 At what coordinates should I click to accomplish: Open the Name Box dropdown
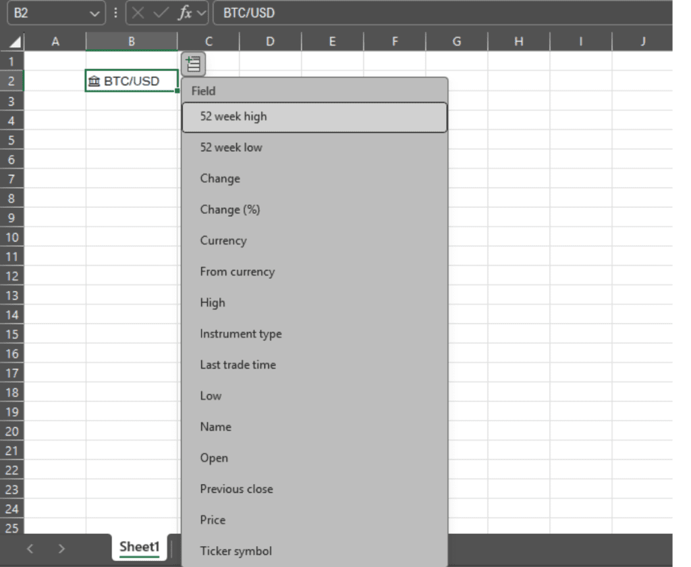click(94, 13)
